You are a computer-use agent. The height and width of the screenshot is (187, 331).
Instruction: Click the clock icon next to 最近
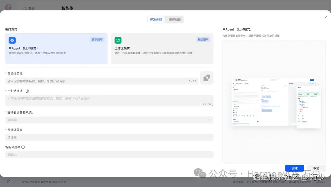(x=25, y=9)
